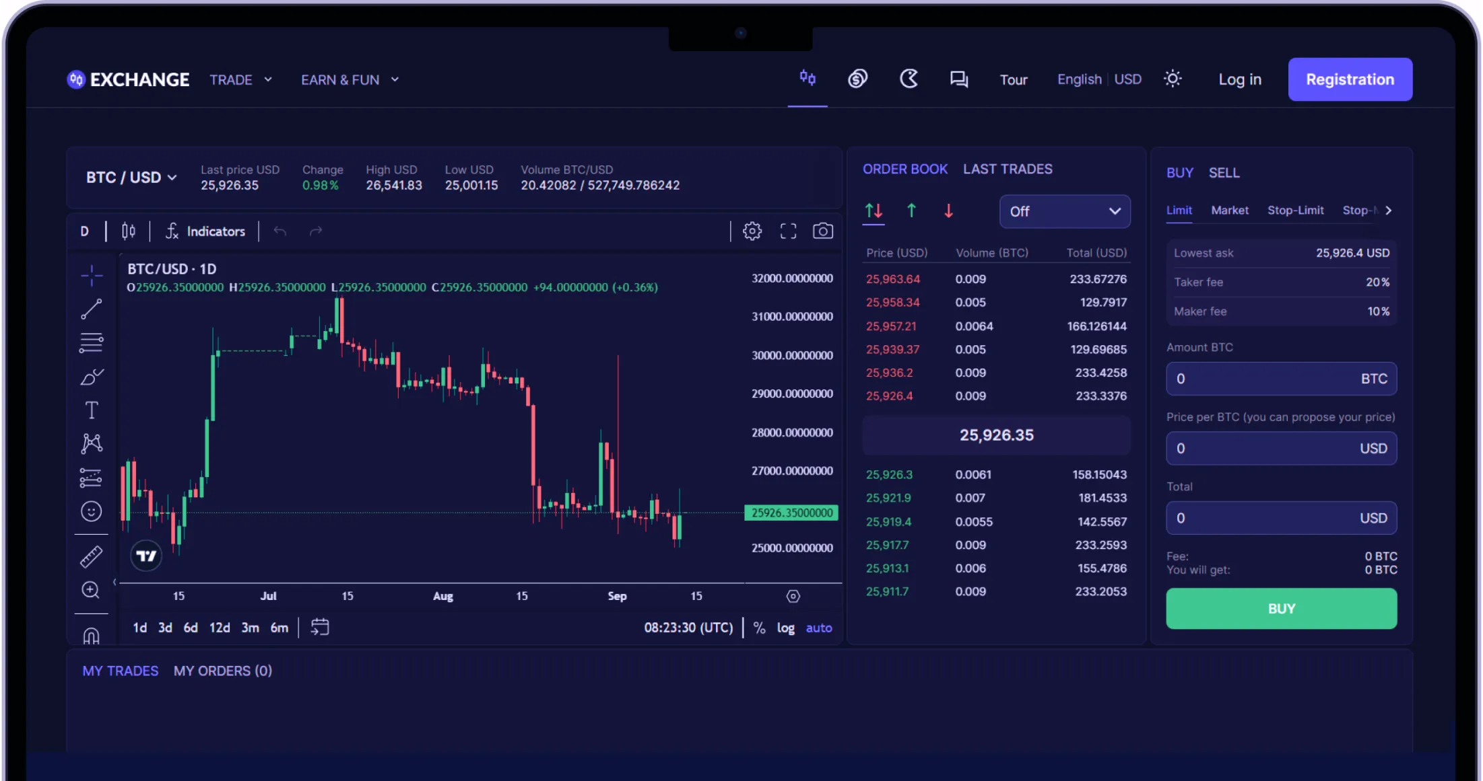Open the TradingView watermark menu
This screenshot has width=1483, height=781.
146,556
